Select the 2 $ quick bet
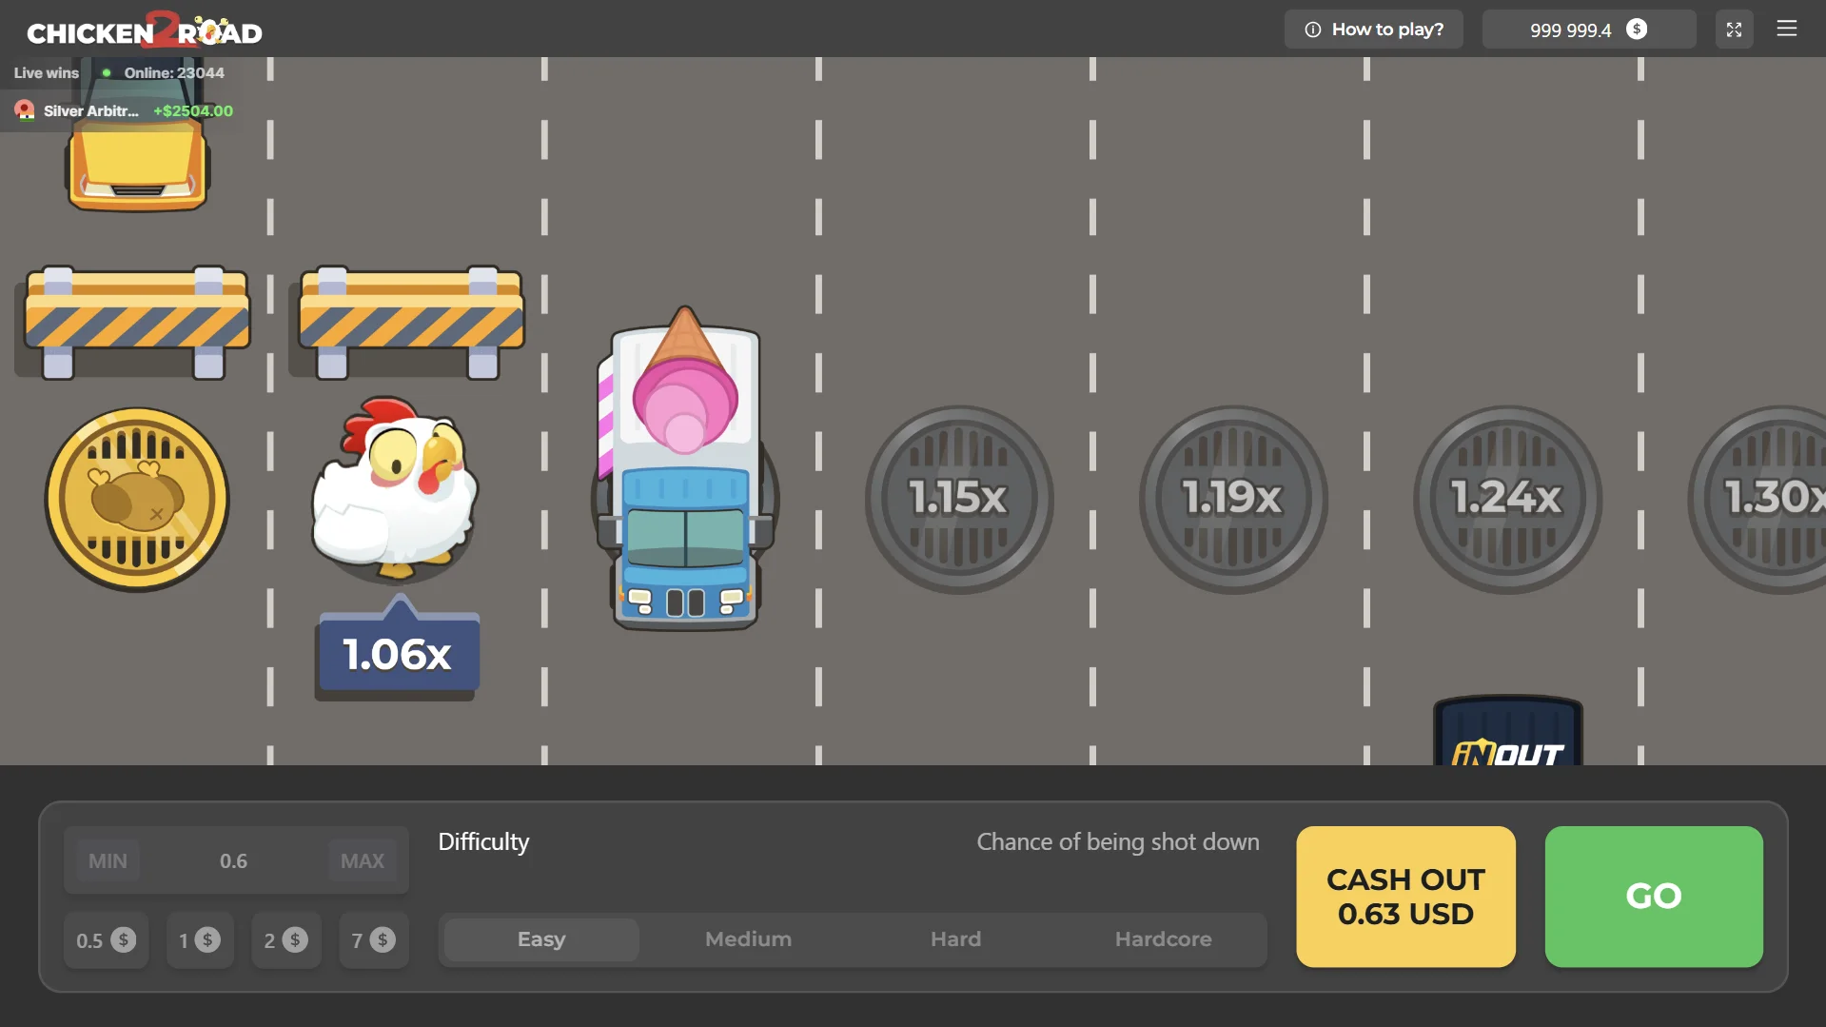Image resolution: width=1826 pixels, height=1027 pixels. tap(285, 940)
